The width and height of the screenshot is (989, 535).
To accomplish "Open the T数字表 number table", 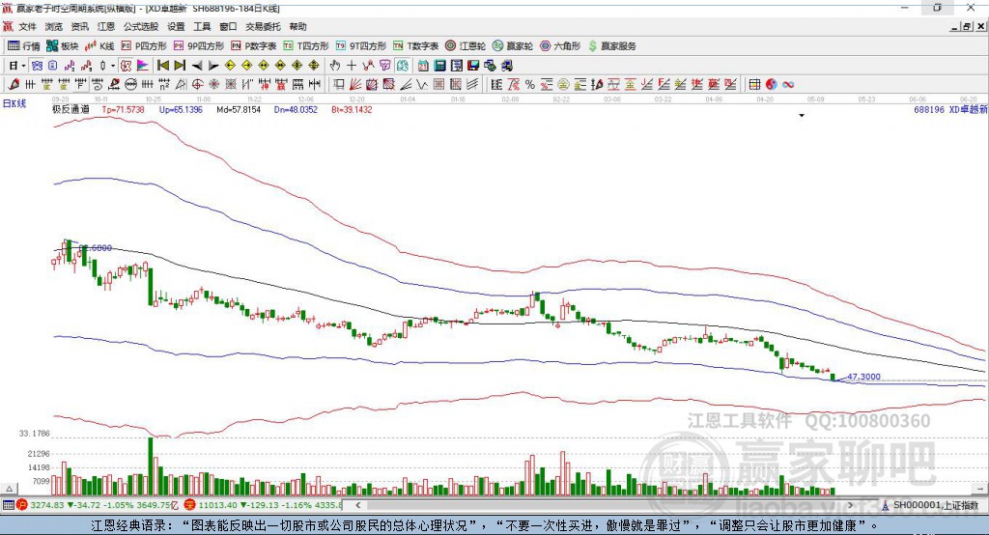I will coord(415,46).
